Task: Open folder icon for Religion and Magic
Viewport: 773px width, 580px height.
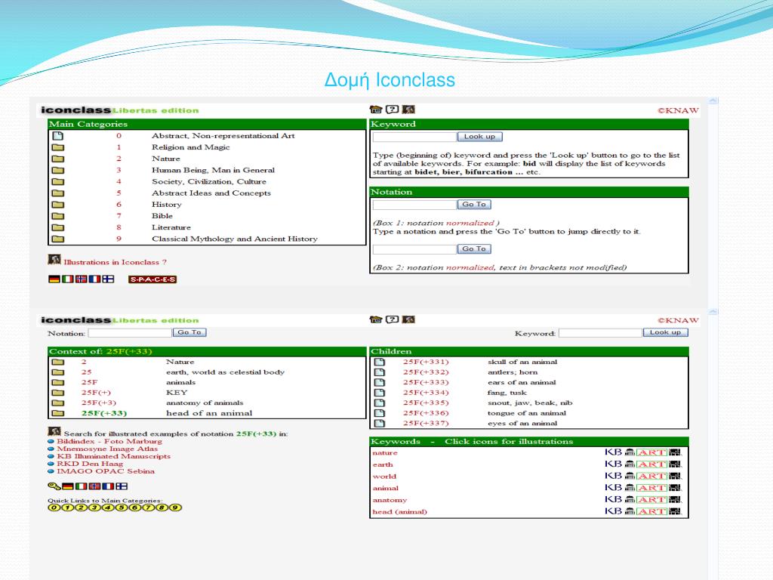Action: point(57,147)
